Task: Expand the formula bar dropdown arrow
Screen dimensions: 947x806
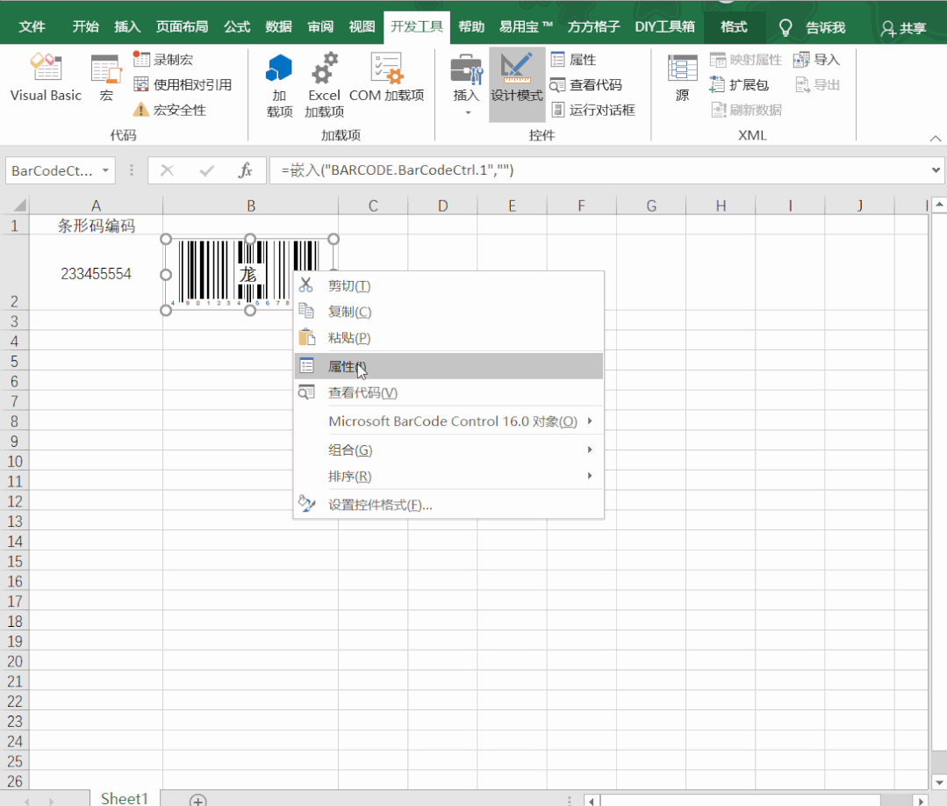Action: tap(936, 170)
